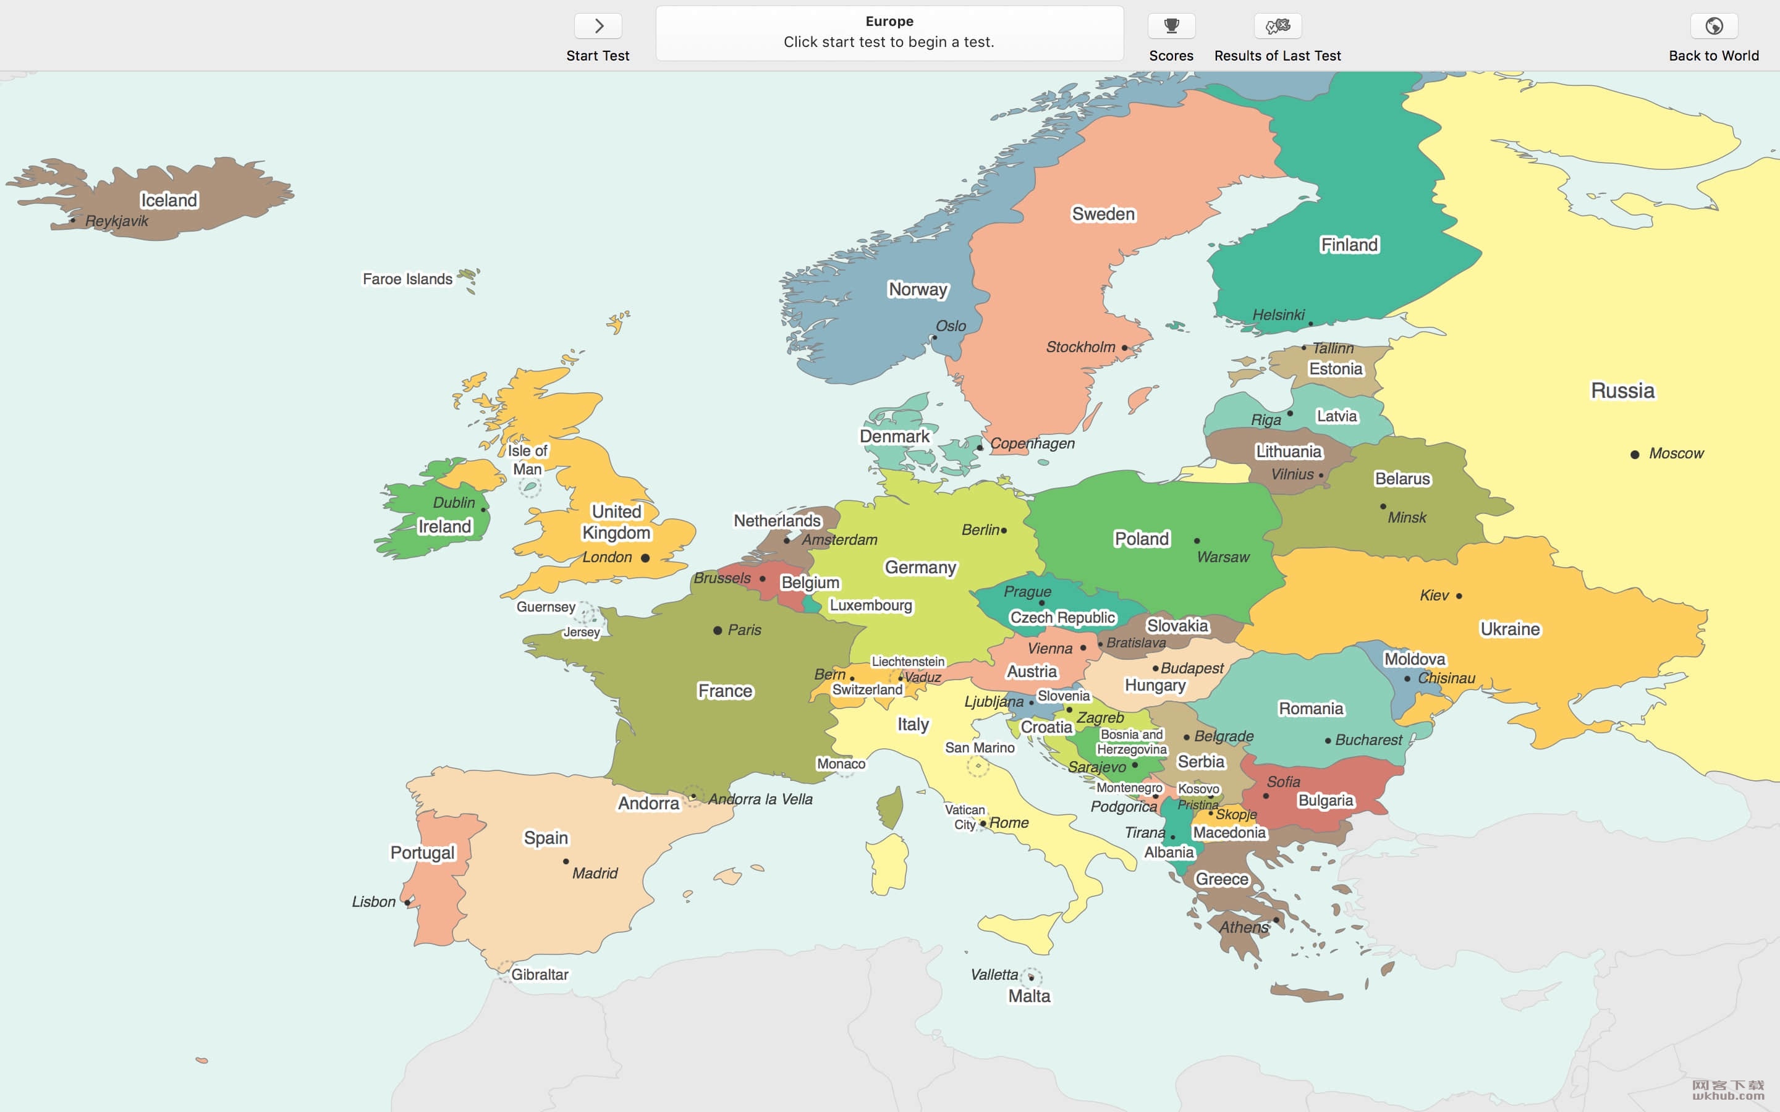Click the Netherlands country label
Screen dimensions: 1780x1112
pos(777,521)
